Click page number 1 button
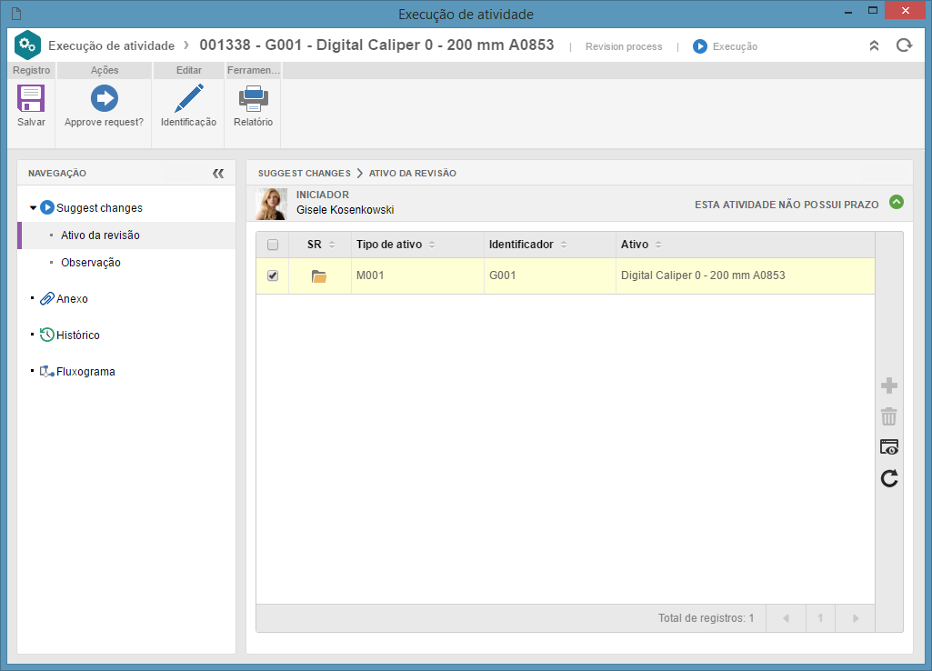The width and height of the screenshot is (932, 671). [x=820, y=618]
